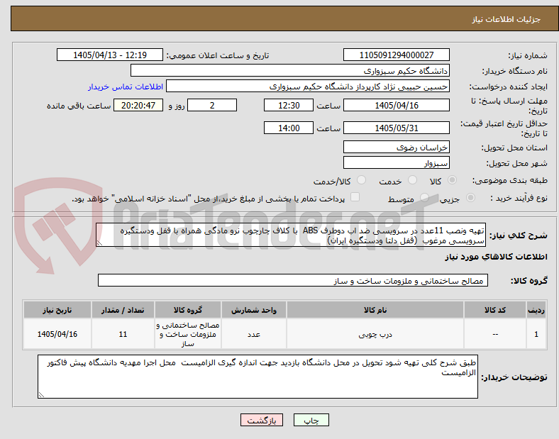The width and height of the screenshot is (559, 439).
Task: Toggle the اسناد خزانه اسلامی payment checkbox
Action: click(x=355, y=197)
